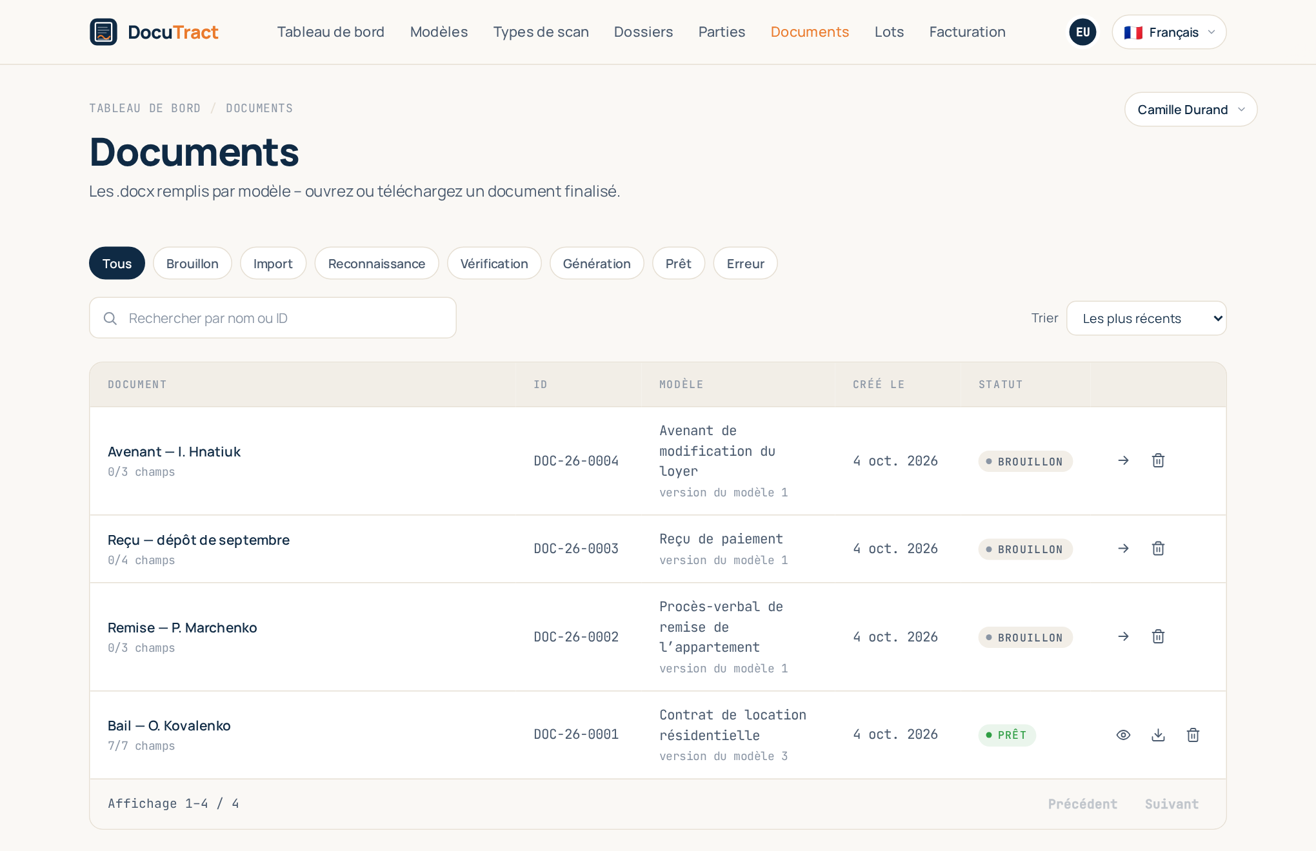Click the PRÊT status badge
The height and width of the screenshot is (851, 1316).
point(1007,735)
